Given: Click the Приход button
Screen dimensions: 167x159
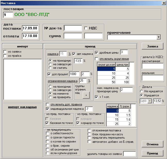Looking at the screenshot, I should click(x=152, y=153).
